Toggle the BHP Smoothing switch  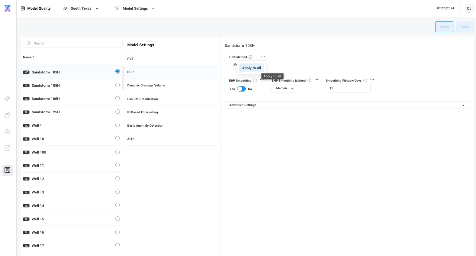point(241,89)
